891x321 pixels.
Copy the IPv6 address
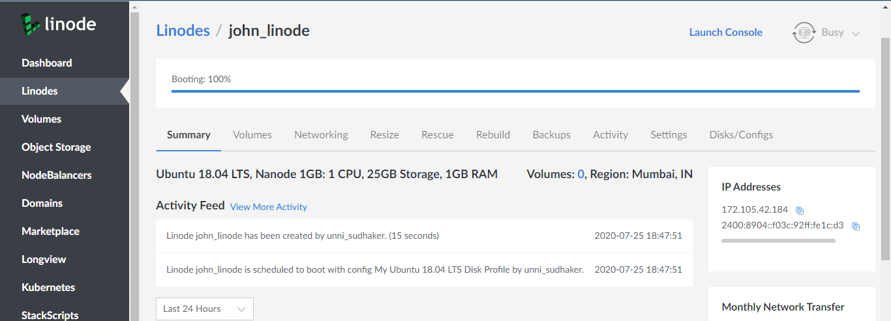[x=856, y=226]
